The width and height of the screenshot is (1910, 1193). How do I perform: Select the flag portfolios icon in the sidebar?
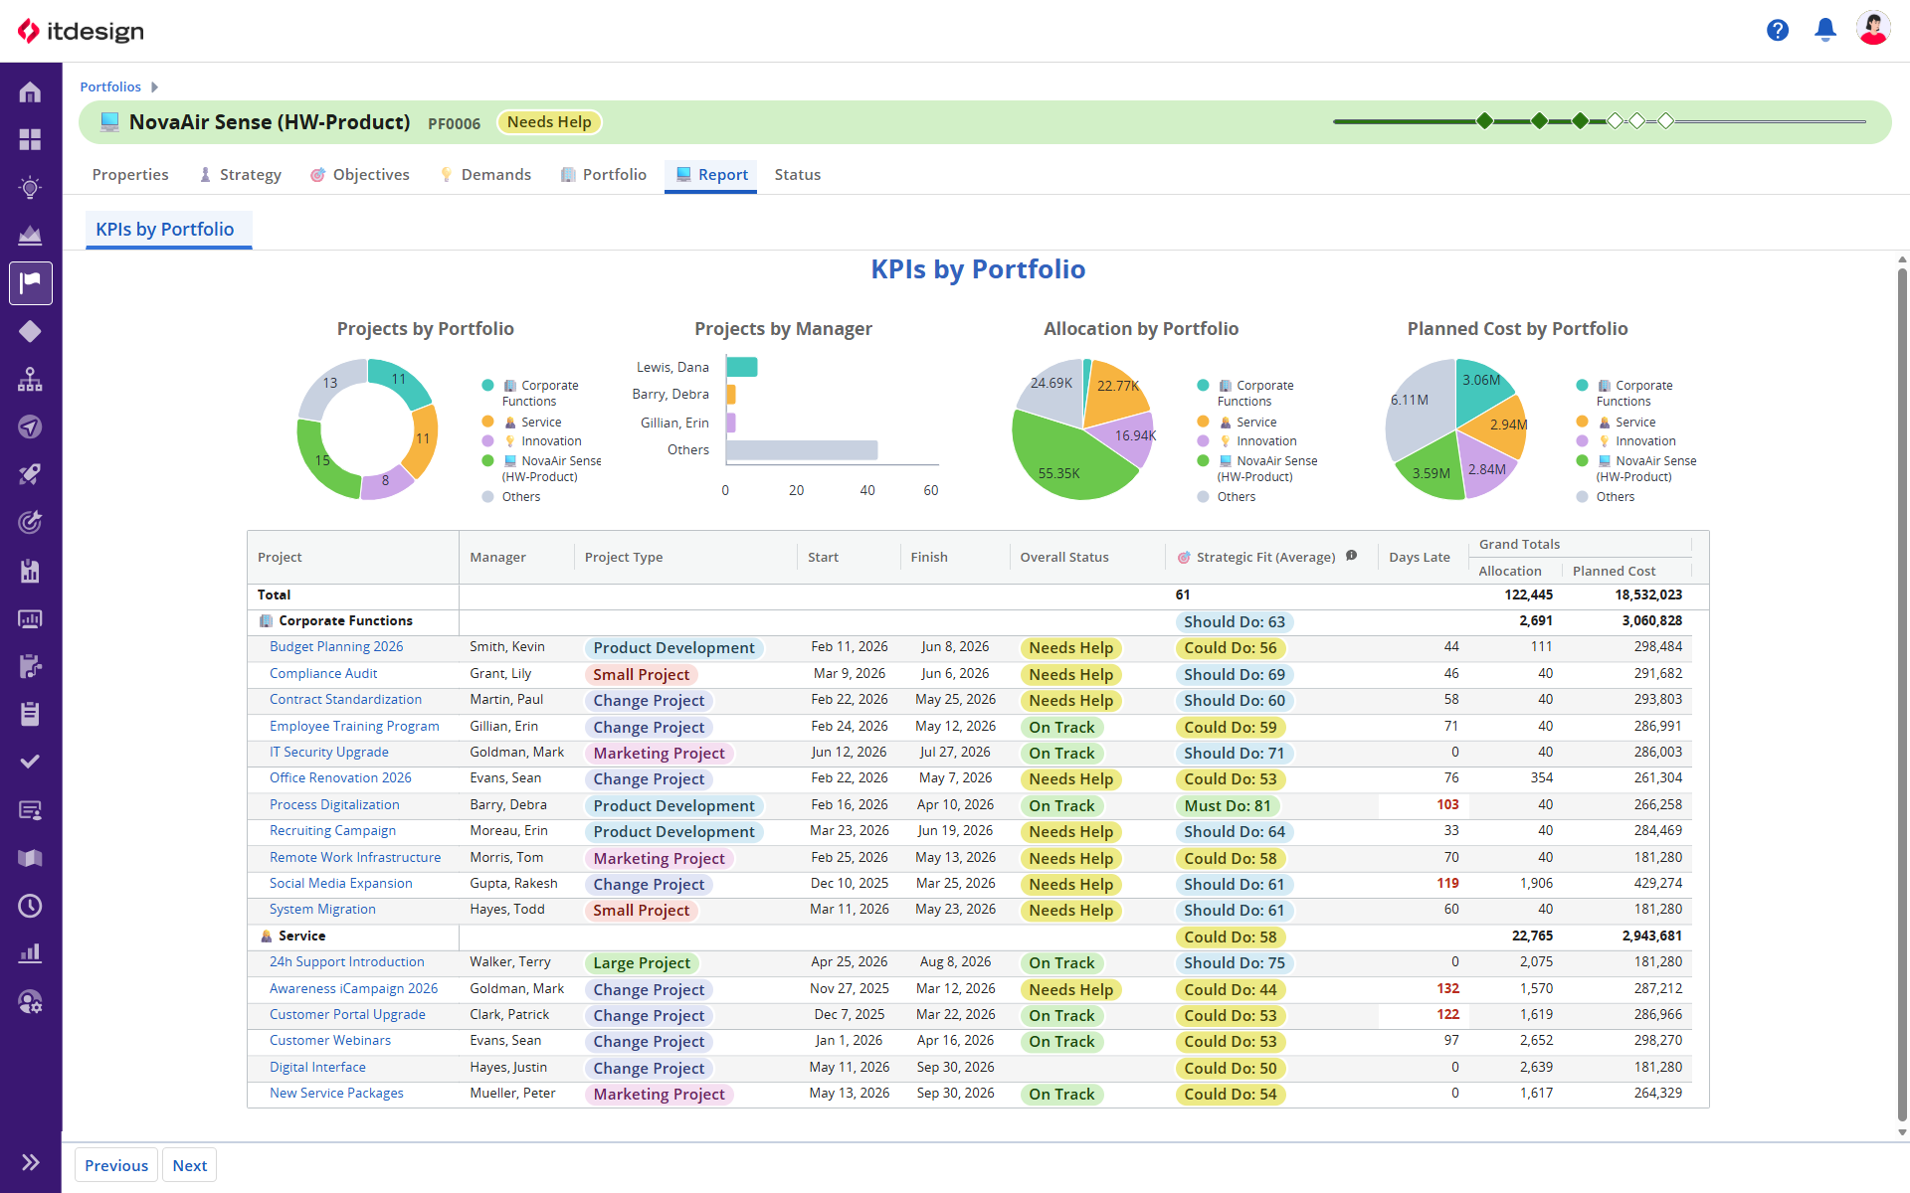click(x=30, y=283)
